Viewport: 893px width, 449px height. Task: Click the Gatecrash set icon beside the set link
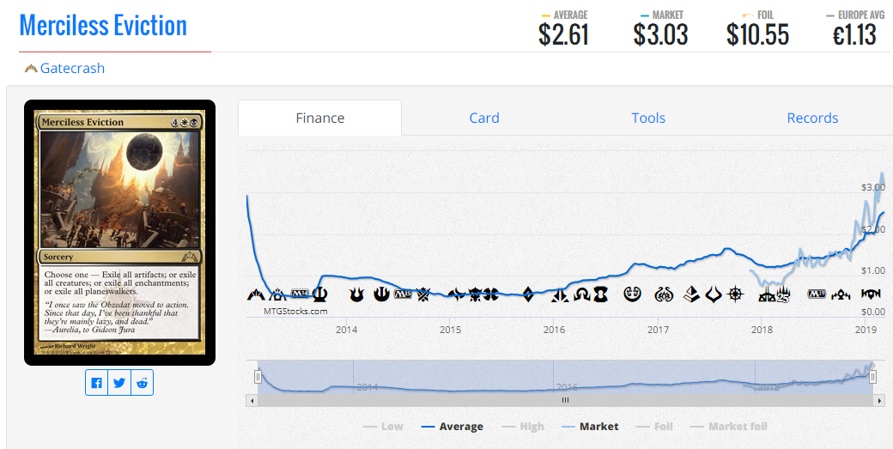31,69
